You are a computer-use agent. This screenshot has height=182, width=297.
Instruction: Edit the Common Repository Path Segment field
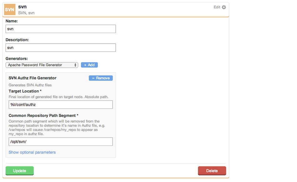point(61,141)
